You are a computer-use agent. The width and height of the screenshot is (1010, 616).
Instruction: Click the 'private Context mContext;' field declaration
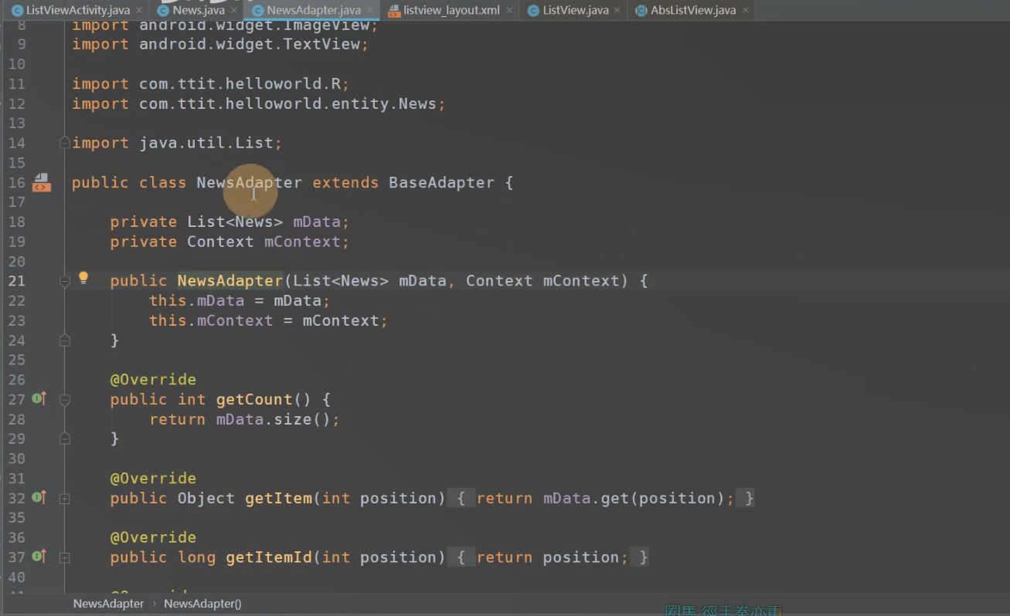pos(230,242)
